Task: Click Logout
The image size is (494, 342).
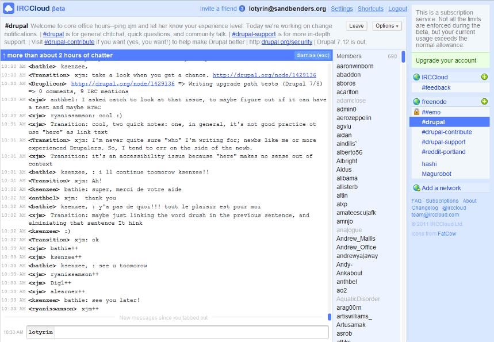Action: point(397,9)
